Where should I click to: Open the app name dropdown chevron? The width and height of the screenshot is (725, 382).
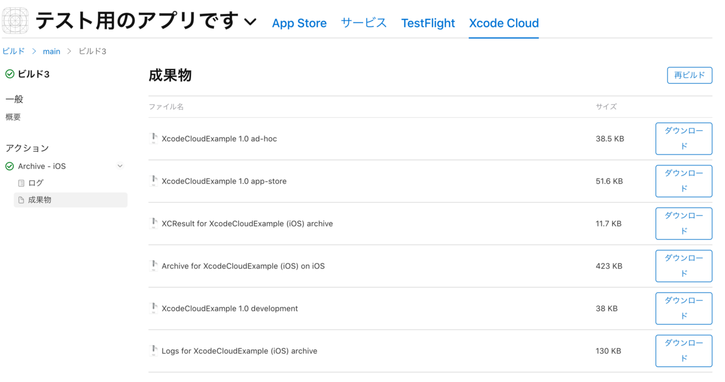250,23
